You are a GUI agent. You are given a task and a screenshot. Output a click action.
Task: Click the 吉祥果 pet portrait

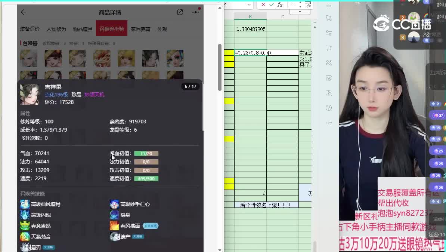point(30,94)
